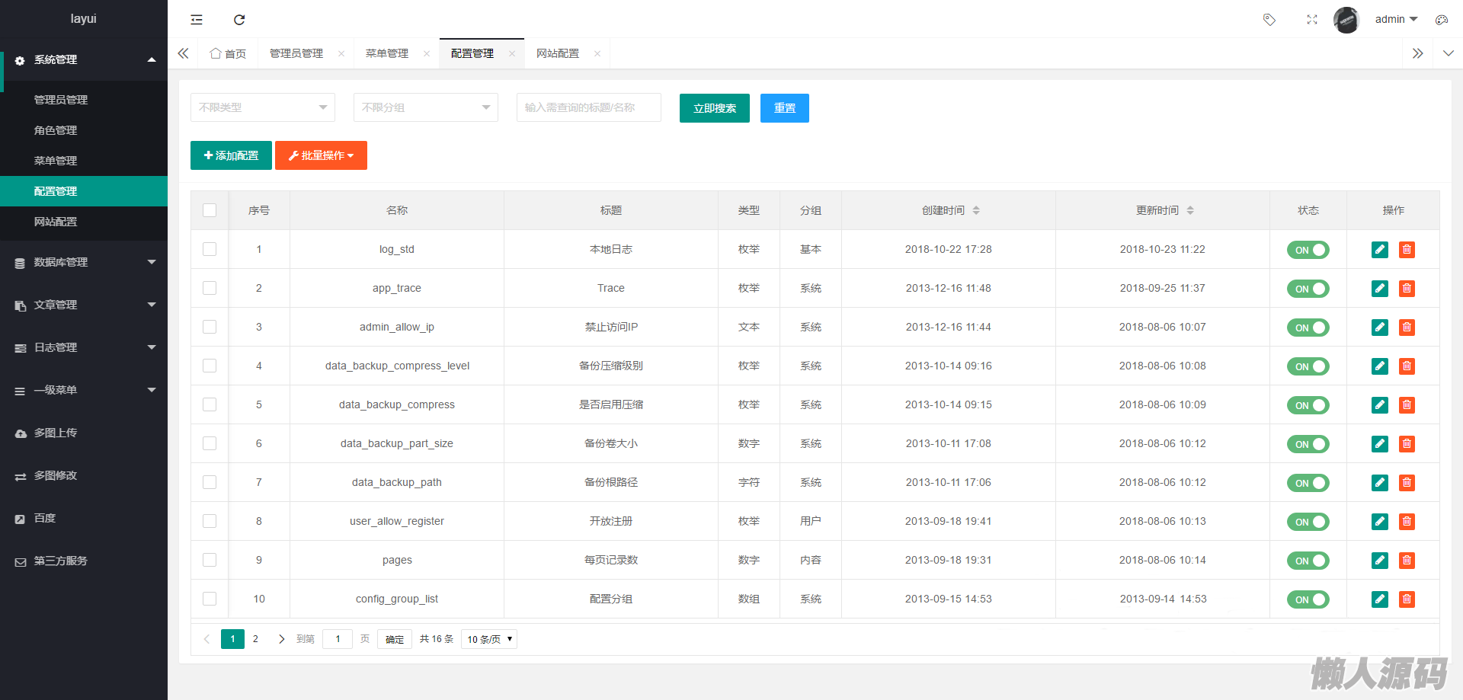
Task: Sort by creation time column arrows
Action: click(976, 210)
